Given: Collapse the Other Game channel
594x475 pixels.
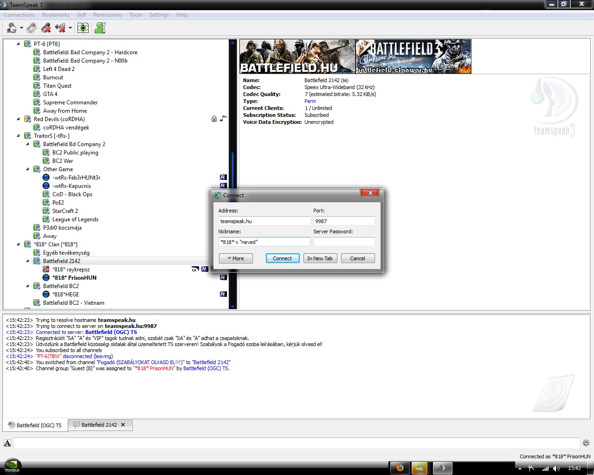Looking at the screenshot, I should tap(28, 169).
